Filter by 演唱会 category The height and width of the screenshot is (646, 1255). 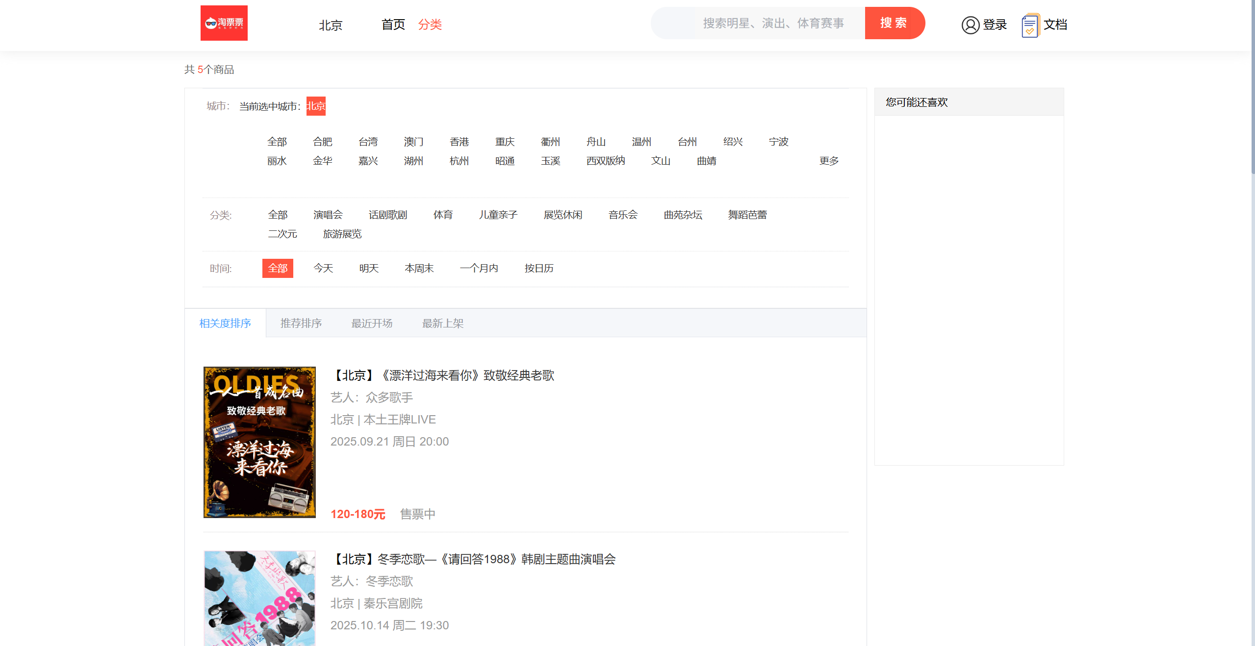[328, 215]
